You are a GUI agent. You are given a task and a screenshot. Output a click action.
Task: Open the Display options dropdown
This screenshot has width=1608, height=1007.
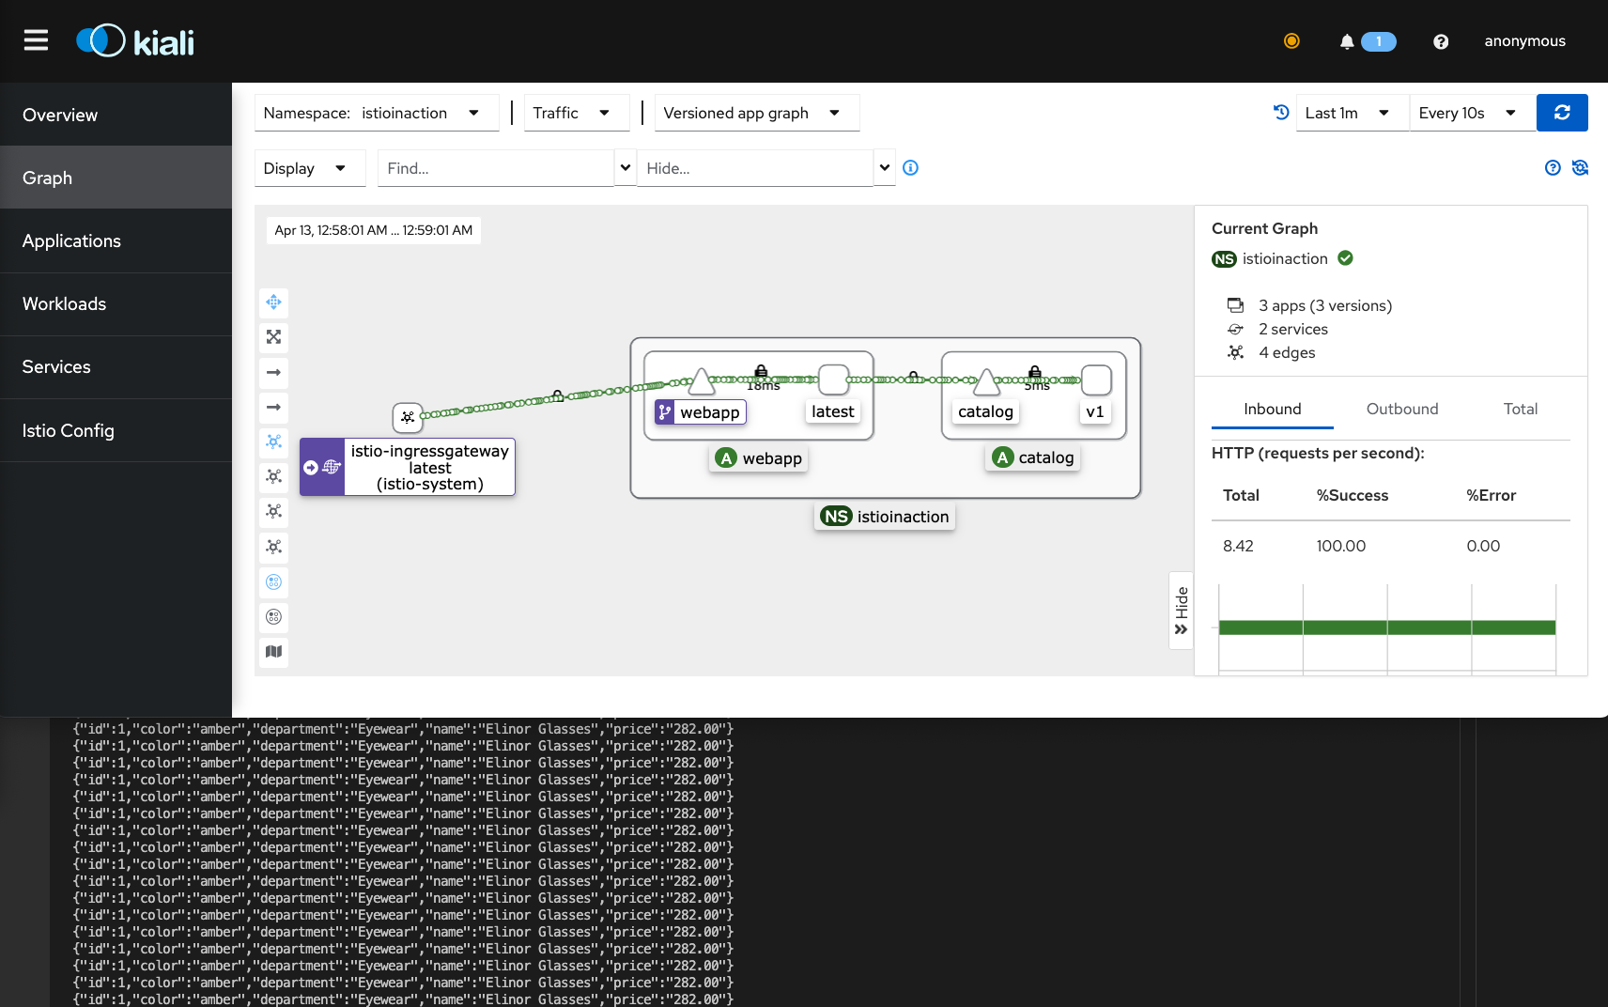310,168
